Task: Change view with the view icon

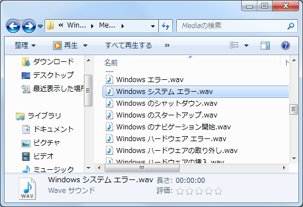Action: pyautogui.click(x=234, y=46)
